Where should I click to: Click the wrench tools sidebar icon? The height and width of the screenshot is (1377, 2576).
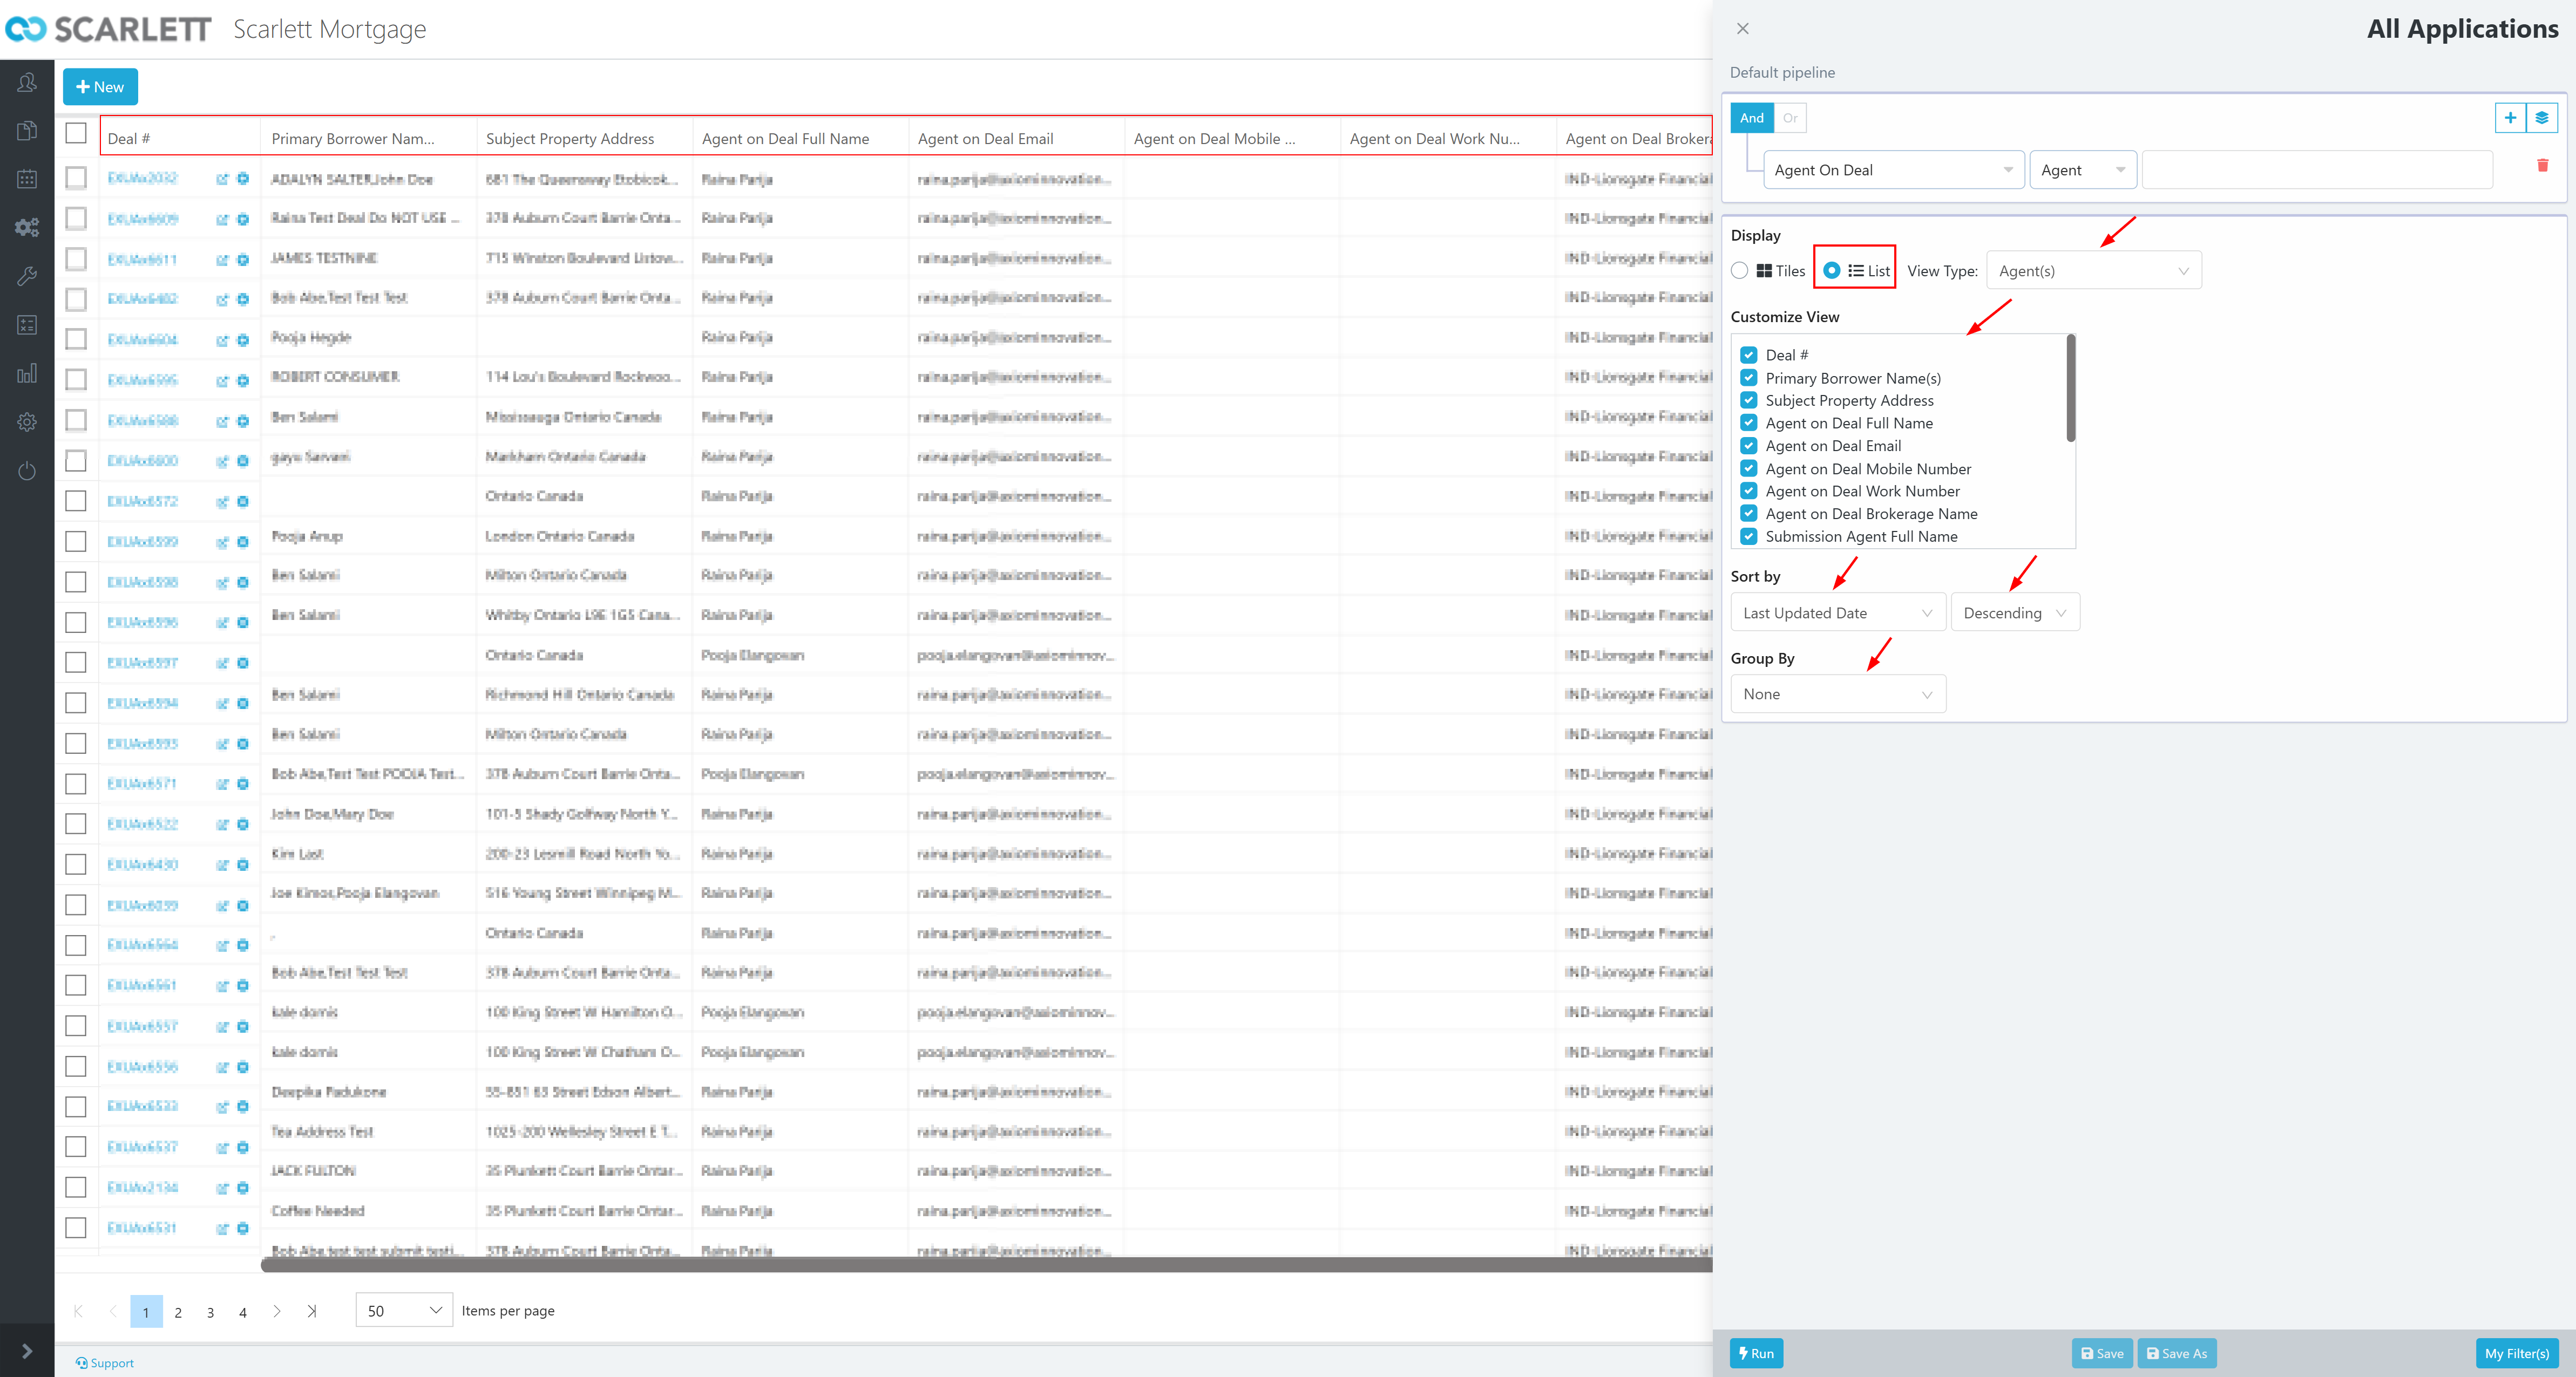[x=27, y=276]
